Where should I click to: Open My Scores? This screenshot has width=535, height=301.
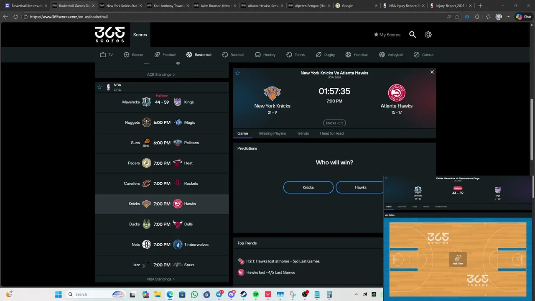click(387, 35)
